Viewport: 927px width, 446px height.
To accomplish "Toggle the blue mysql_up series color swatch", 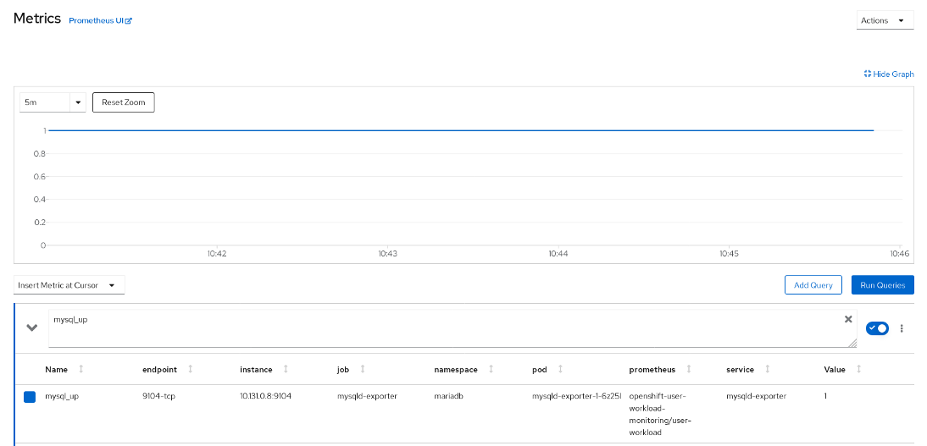I will [30, 397].
